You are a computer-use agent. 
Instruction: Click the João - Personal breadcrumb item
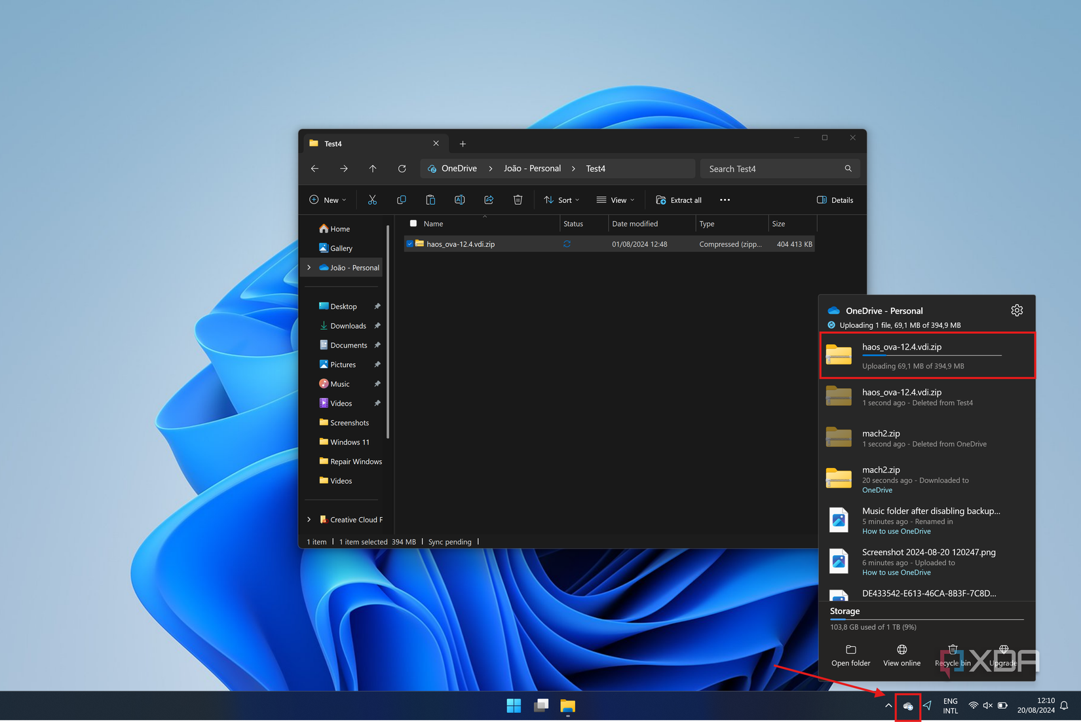[x=531, y=168]
